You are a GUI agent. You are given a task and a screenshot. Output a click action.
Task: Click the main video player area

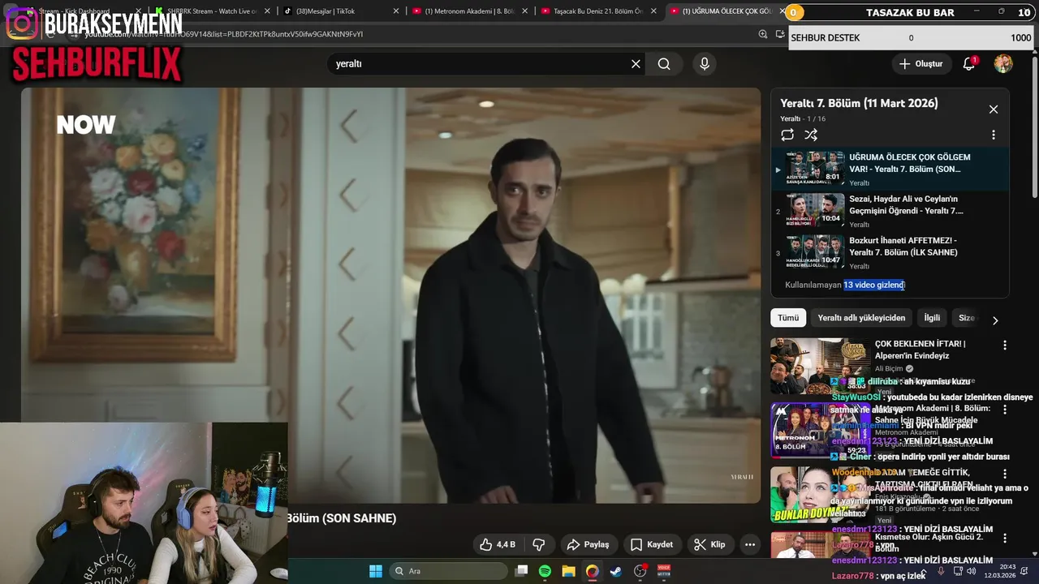[x=390, y=295]
